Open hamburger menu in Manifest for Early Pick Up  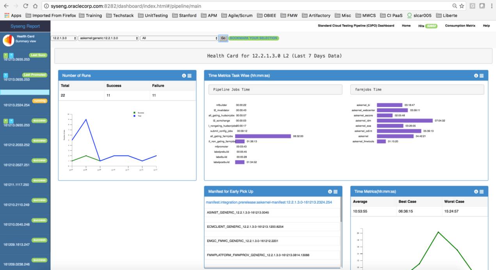335,191
